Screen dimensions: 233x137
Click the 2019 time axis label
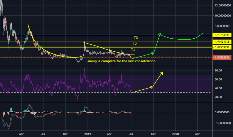[x=88, y=134]
